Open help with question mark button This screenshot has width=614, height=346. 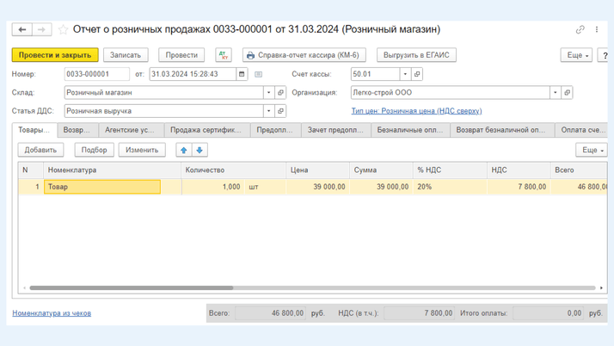(604, 55)
